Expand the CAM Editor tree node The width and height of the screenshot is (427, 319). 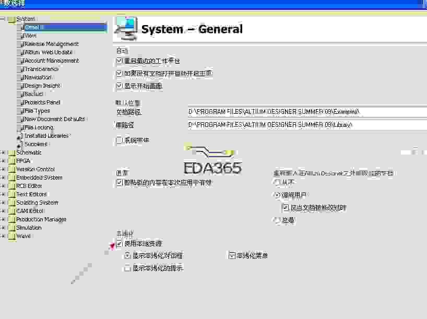3,211
